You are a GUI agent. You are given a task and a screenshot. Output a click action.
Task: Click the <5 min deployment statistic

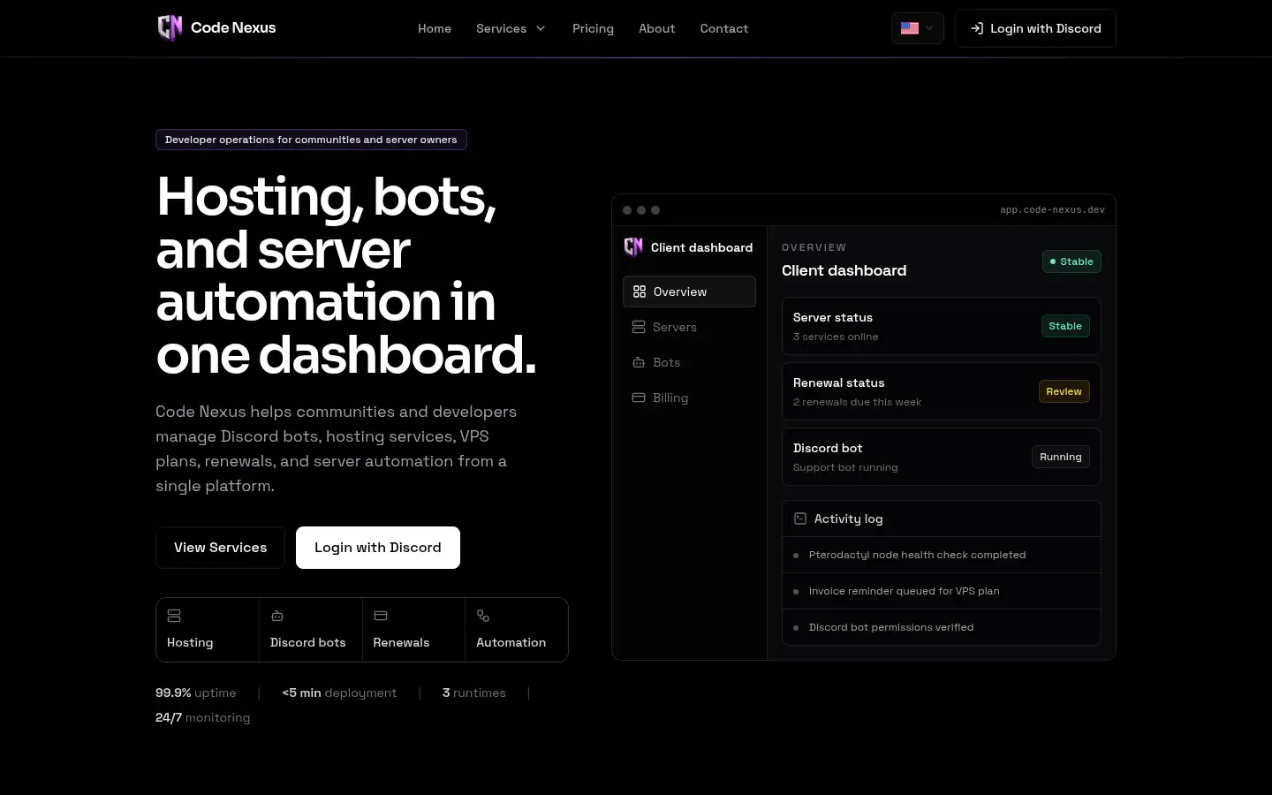[339, 693]
